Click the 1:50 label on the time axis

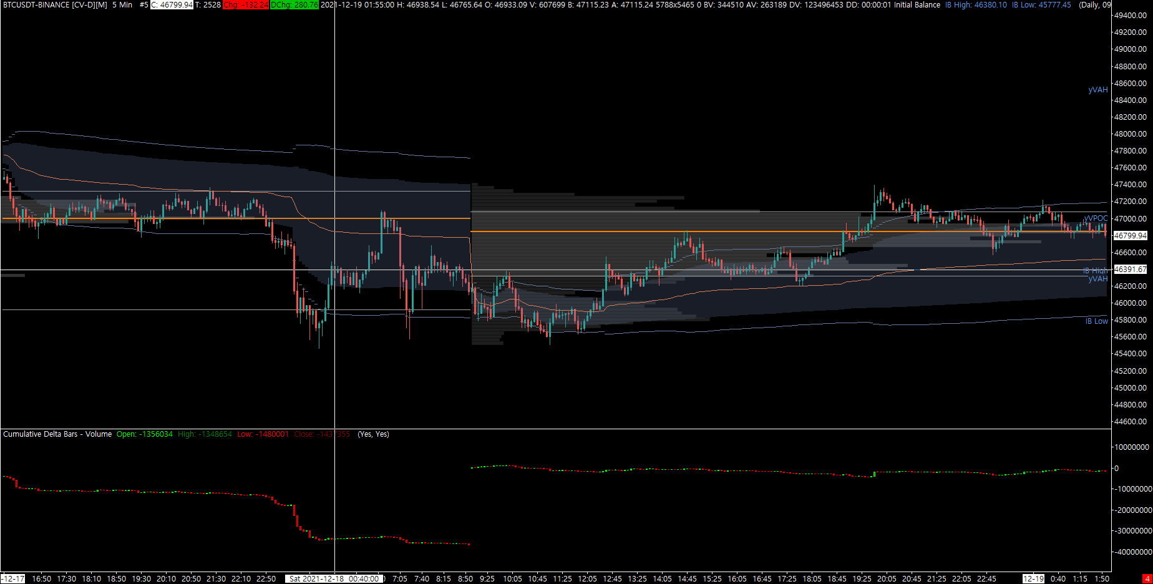(1102, 579)
